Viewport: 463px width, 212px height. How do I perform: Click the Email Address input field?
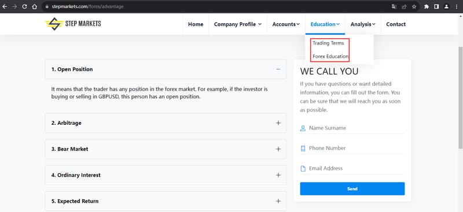click(x=352, y=168)
